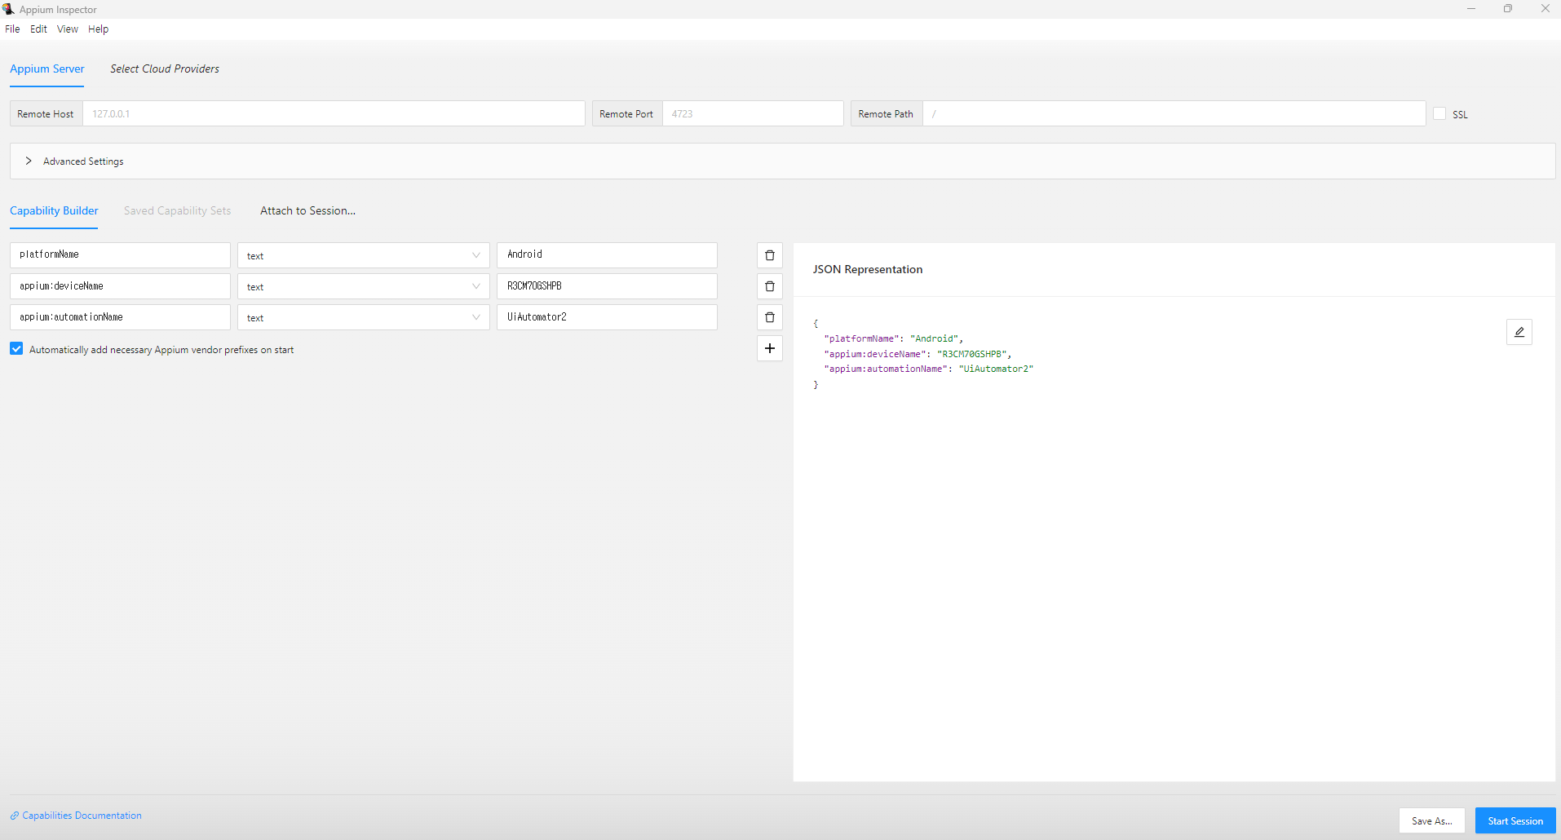
Task: Click the appium:automationName name field
Action: pos(120,317)
